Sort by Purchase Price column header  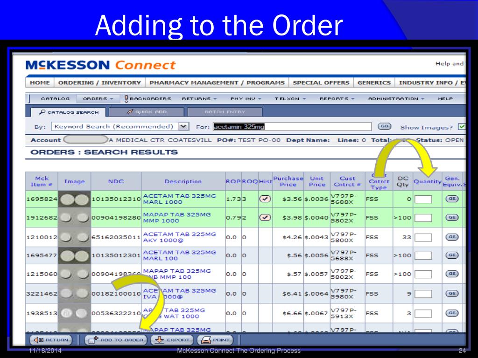[x=288, y=181]
